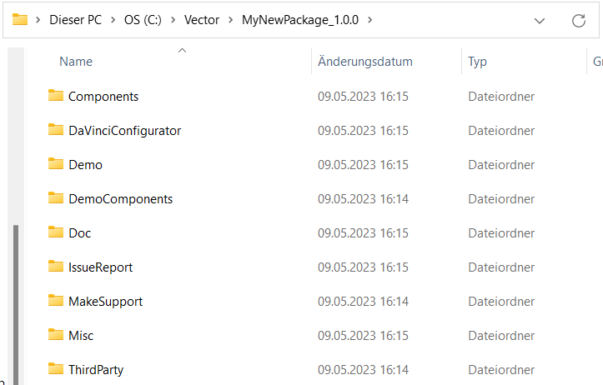Click the Dateiordner type of Doc row
This screenshot has width=603, height=385.
[501, 233]
